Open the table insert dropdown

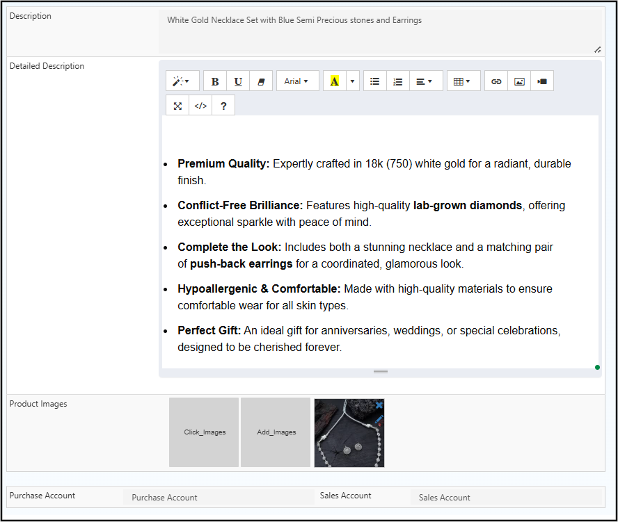[463, 81]
